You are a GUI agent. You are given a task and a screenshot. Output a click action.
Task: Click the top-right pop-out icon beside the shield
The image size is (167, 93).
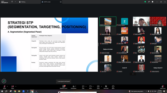click(149, 2)
